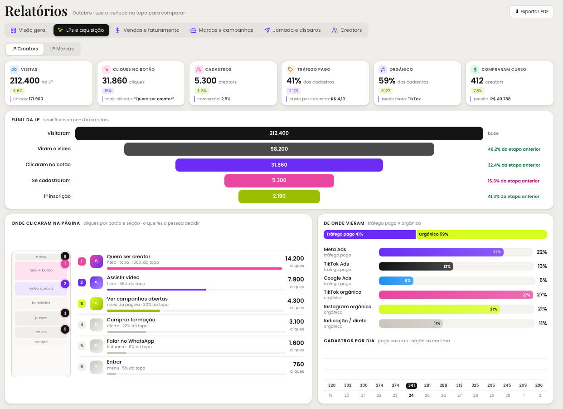This screenshot has width=563, height=409.
Task: Switch to Vendas e faturamento tab
Action: point(147,30)
